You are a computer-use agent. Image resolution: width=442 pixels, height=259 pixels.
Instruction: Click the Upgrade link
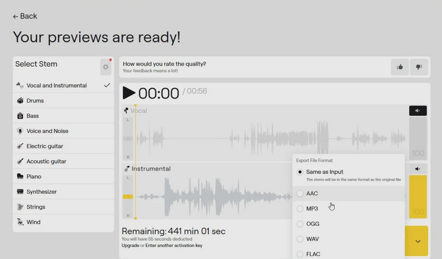[131, 245]
